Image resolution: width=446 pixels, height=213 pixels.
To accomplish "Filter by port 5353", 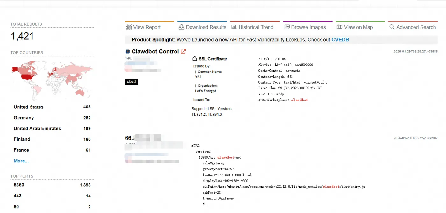I will (x=19, y=185).
